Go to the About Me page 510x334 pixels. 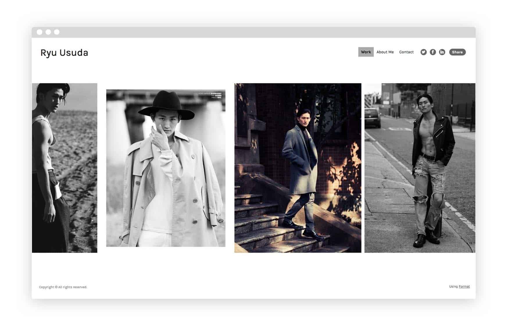pyautogui.click(x=385, y=52)
